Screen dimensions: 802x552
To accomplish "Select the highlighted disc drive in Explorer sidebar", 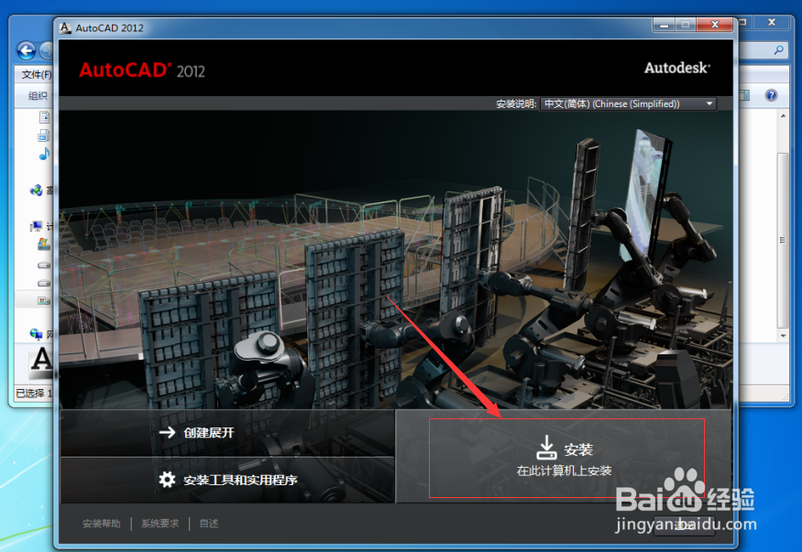I will click(x=45, y=301).
